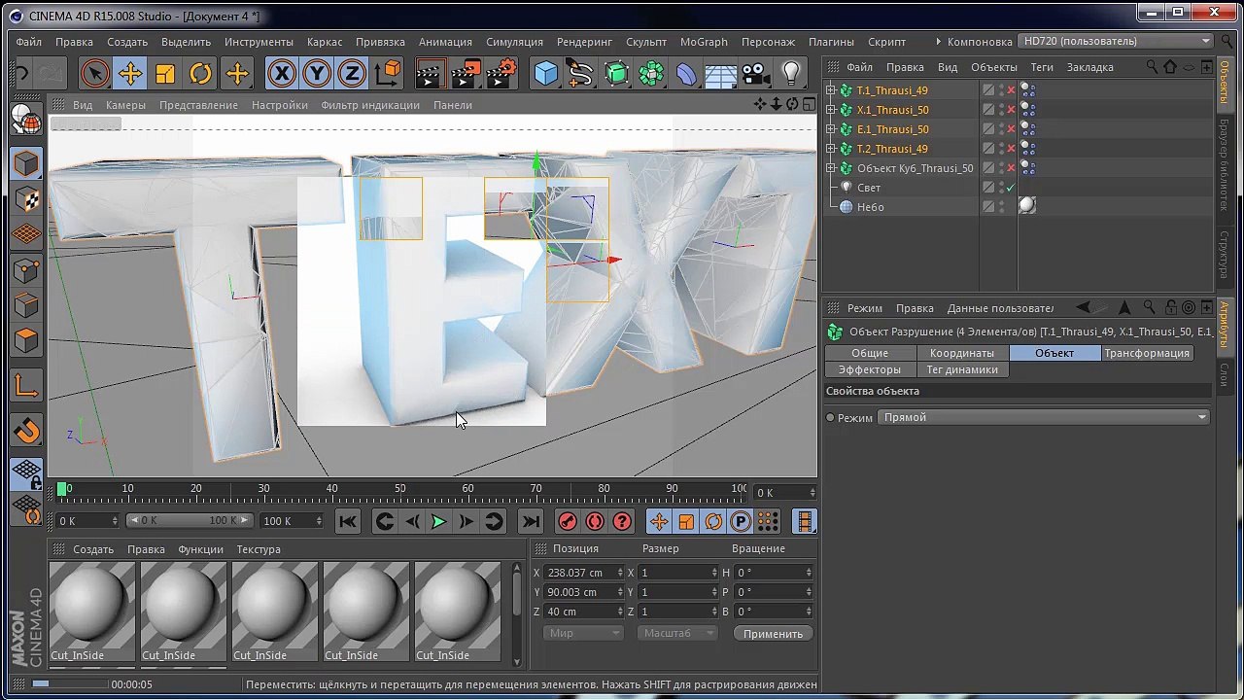Image resolution: width=1244 pixels, height=700 pixels.
Task: Open material manager Текстура menu
Action: (x=259, y=549)
